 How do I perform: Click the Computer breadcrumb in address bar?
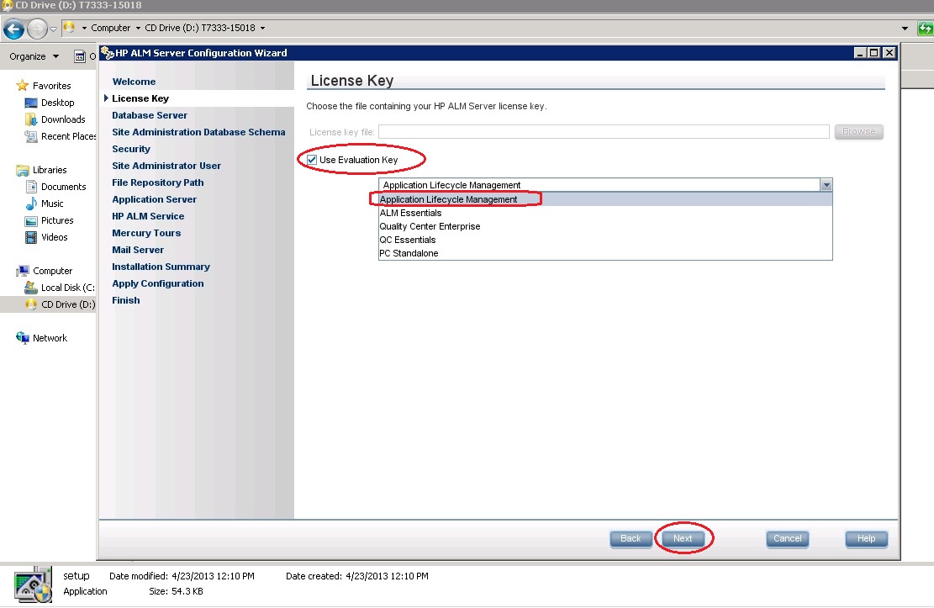(x=111, y=28)
